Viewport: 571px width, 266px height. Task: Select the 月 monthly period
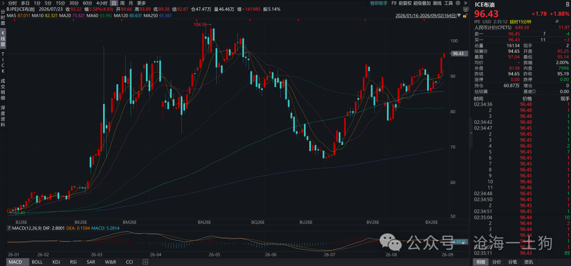click(x=131, y=3)
